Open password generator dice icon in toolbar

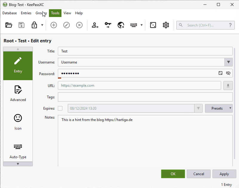[x=153, y=25]
